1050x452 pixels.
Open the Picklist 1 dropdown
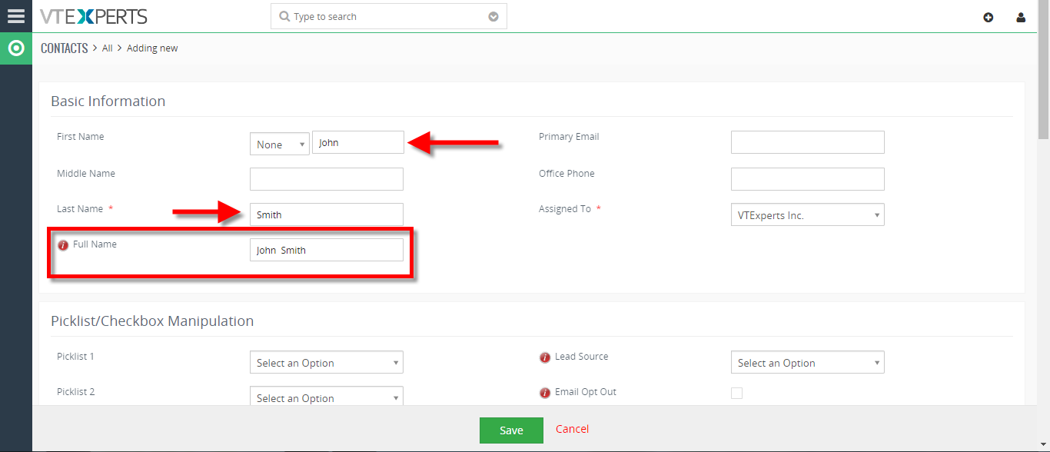(x=327, y=362)
